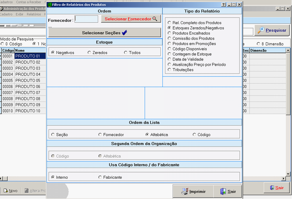292x199 pixels.
Task: Open the Exibir menu
Action: [20, 14]
